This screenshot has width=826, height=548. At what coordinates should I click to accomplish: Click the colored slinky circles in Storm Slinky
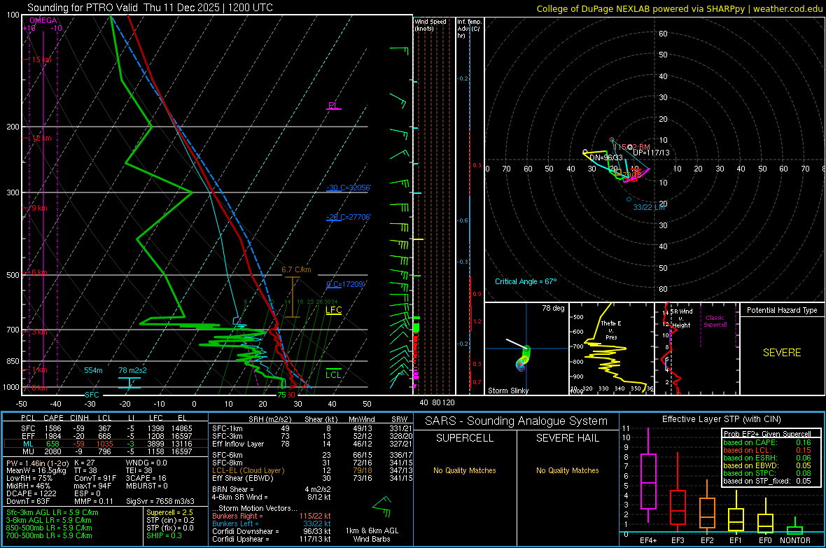click(523, 358)
